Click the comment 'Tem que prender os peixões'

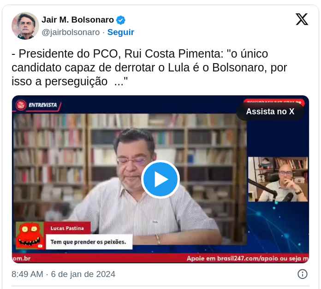click(x=88, y=242)
